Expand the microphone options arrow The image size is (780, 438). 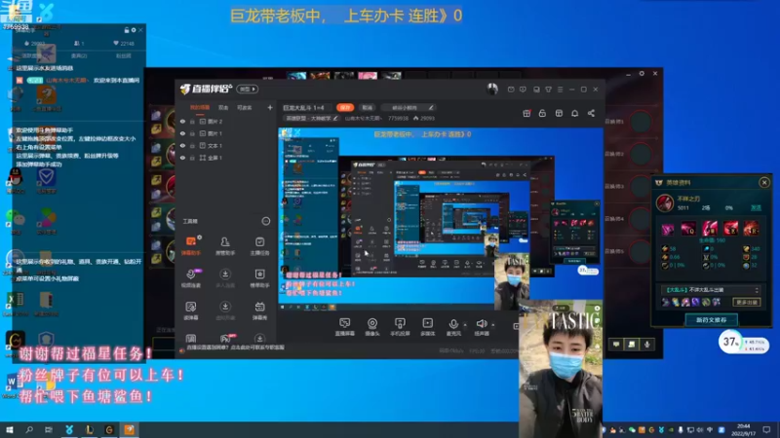pos(465,325)
